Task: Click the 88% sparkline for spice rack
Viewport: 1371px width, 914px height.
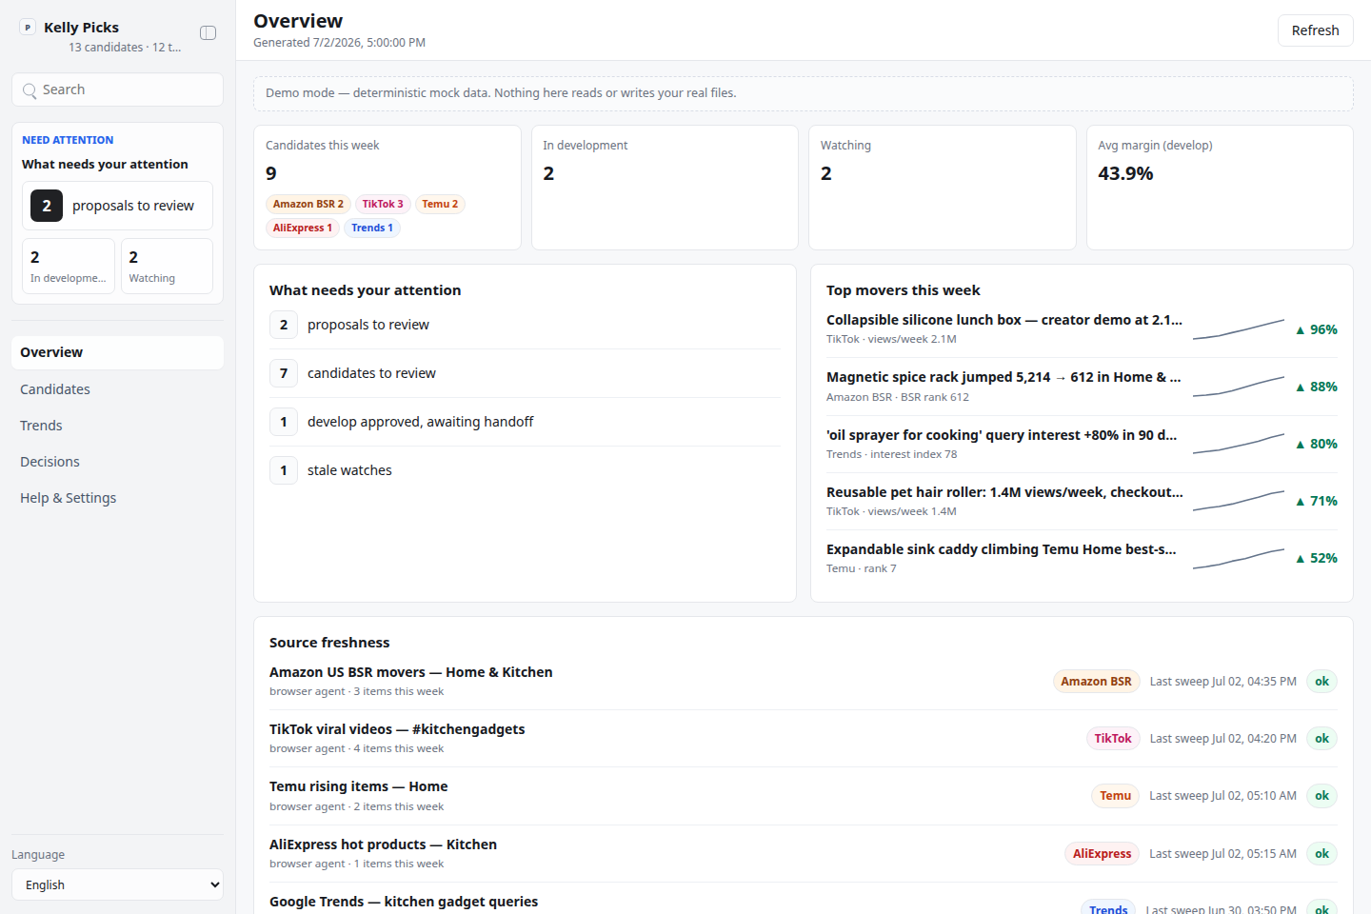Action: coord(1239,387)
